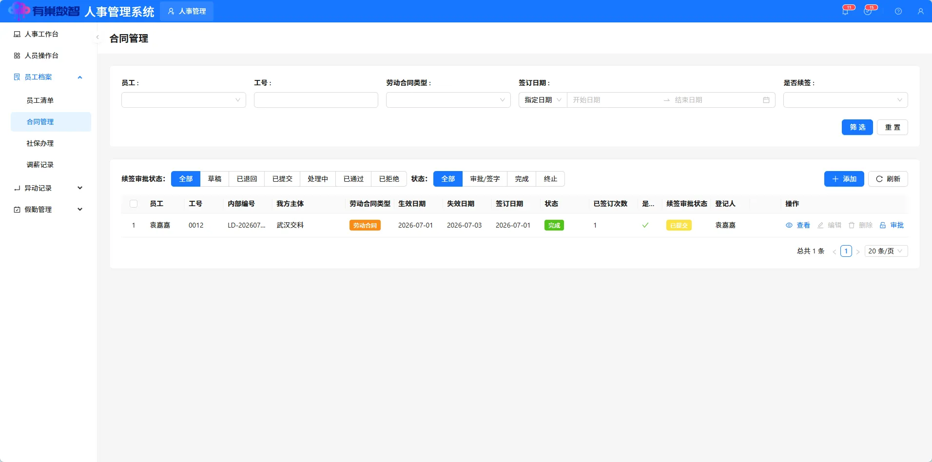Open the notification bell with 11 badge

point(845,11)
